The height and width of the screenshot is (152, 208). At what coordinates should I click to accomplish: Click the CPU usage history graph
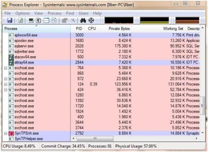click(119, 20)
